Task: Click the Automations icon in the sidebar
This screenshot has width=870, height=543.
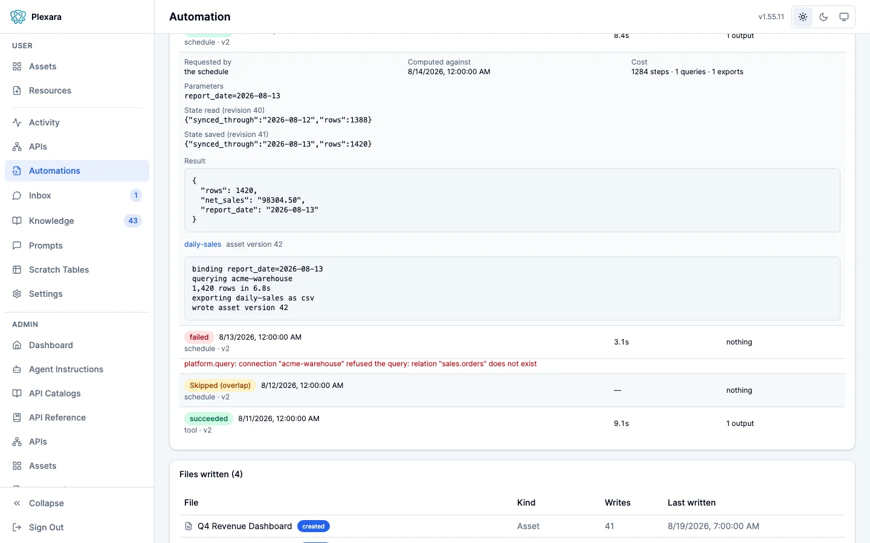Action: click(x=17, y=171)
